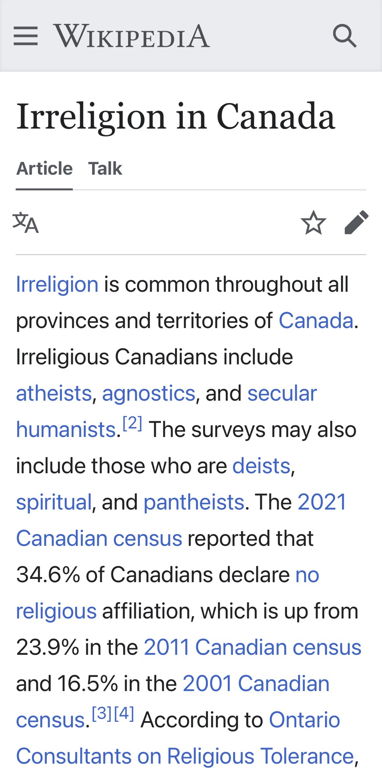Toggle the watchlist star icon
Screen dimensions: 382x782
tap(313, 222)
